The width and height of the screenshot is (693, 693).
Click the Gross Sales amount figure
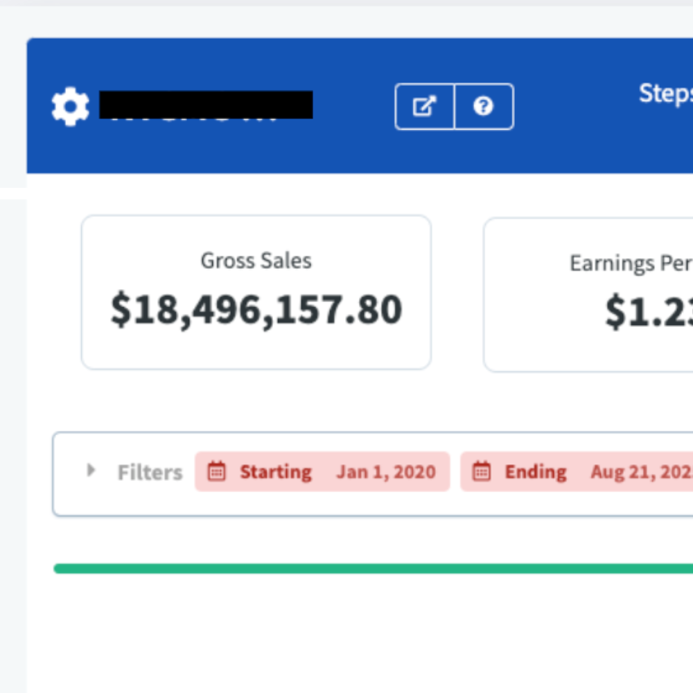pyautogui.click(x=257, y=310)
